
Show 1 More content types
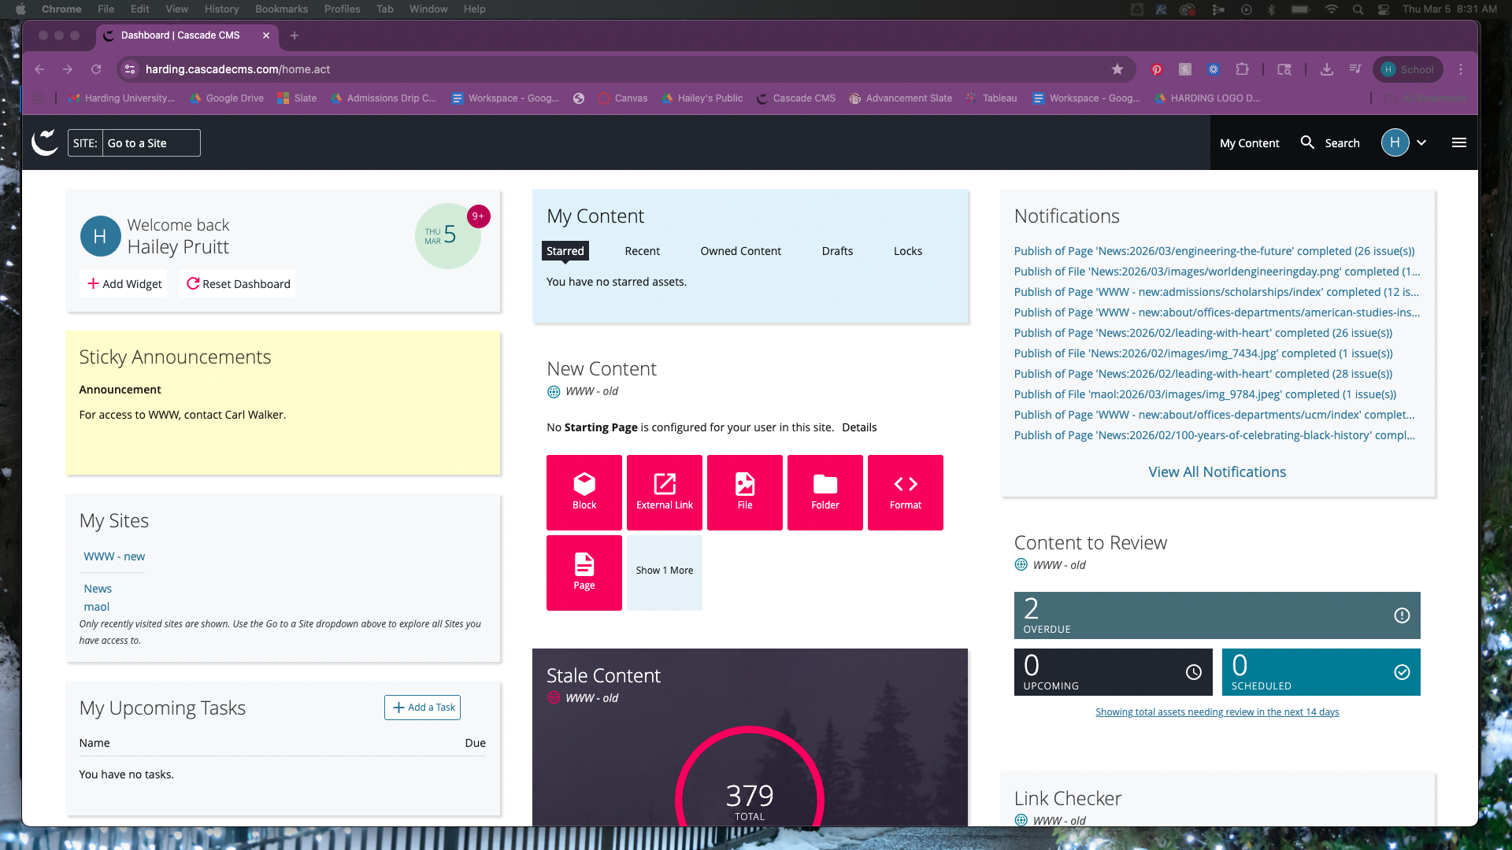click(664, 571)
